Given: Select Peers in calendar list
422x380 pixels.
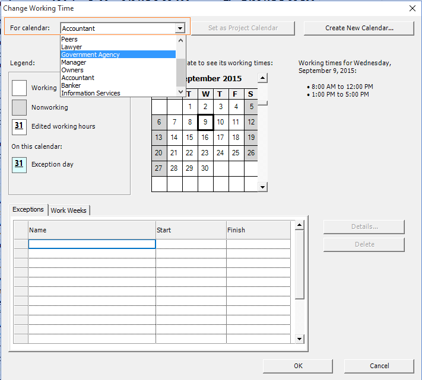Looking at the screenshot, I should pos(118,39).
